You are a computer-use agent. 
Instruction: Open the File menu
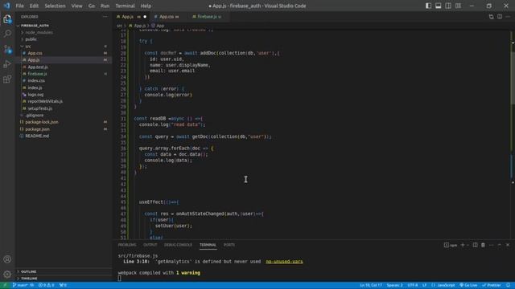click(19, 6)
